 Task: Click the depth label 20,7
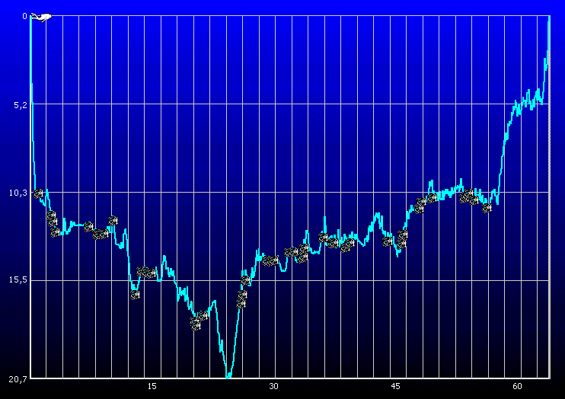18,378
